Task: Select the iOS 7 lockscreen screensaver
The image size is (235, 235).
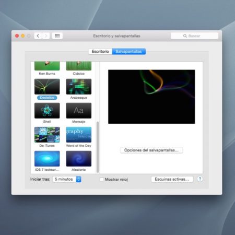Action: [x=47, y=159]
